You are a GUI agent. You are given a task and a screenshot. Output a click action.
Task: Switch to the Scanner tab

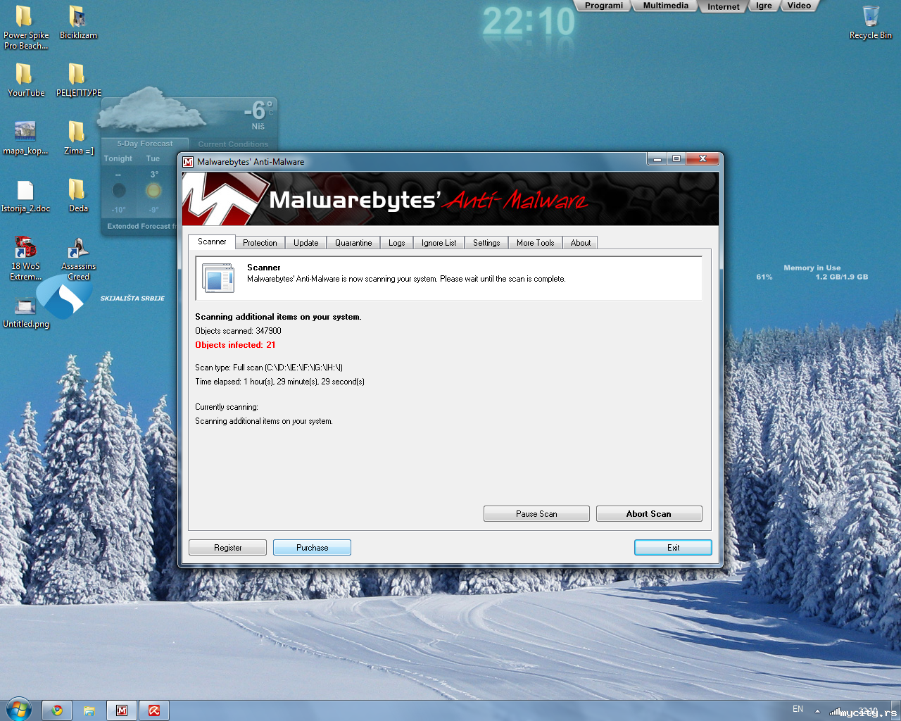click(212, 242)
